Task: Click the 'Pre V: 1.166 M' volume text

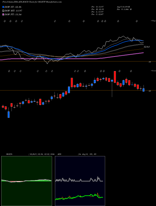Action: 124,9
